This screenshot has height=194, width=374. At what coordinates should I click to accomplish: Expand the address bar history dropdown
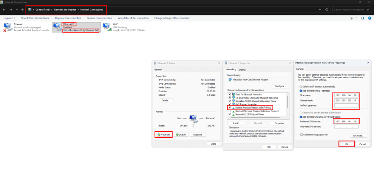pyautogui.click(x=320, y=10)
